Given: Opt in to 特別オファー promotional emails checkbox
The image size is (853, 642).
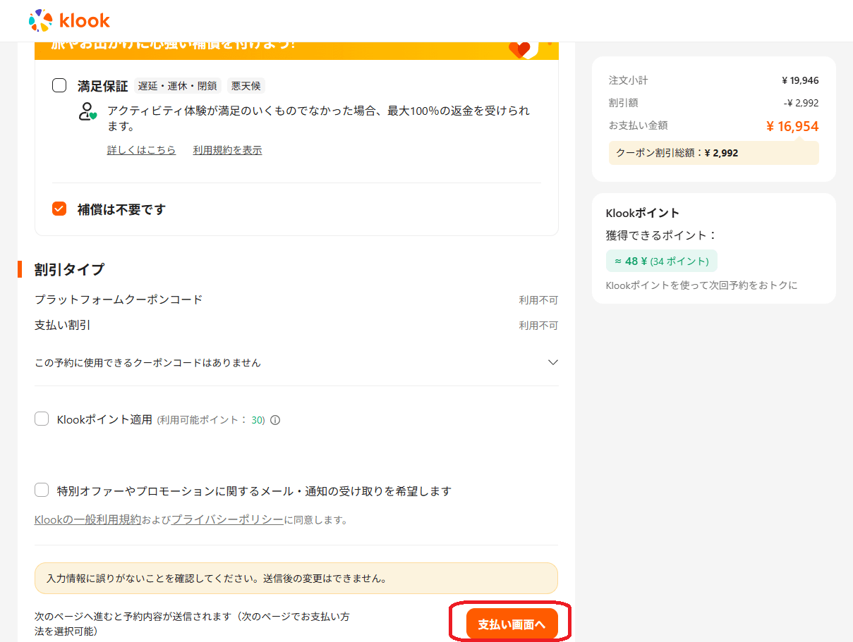Looking at the screenshot, I should [x=42, y=490].
